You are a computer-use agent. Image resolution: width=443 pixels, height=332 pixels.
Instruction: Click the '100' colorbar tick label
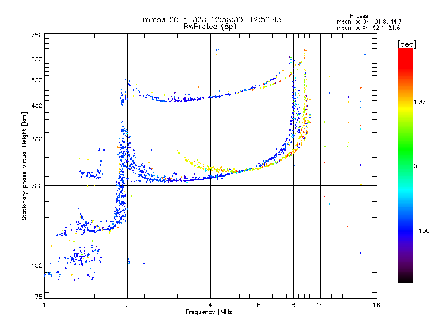click(x=419, y=102)
